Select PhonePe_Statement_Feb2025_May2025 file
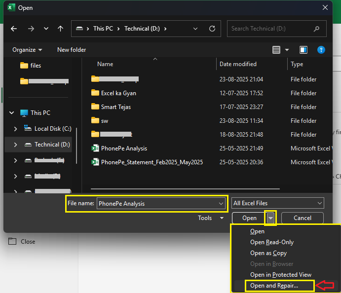The image size is (341, 293). point(152,162)
